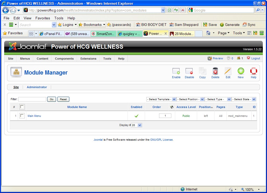The width and height of the screenshot is (267, 193).
Task: Open the Extensions menu
Action: pos(88,59)
